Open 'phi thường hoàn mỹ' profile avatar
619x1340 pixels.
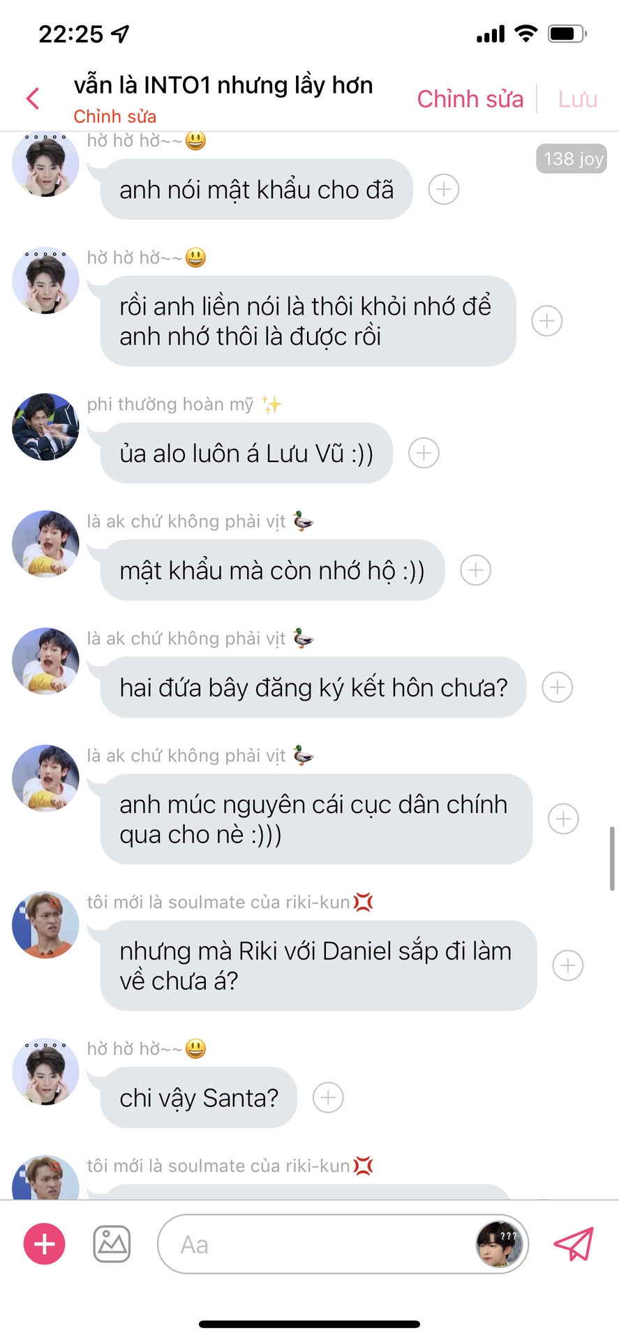click(x=45, y=426)
